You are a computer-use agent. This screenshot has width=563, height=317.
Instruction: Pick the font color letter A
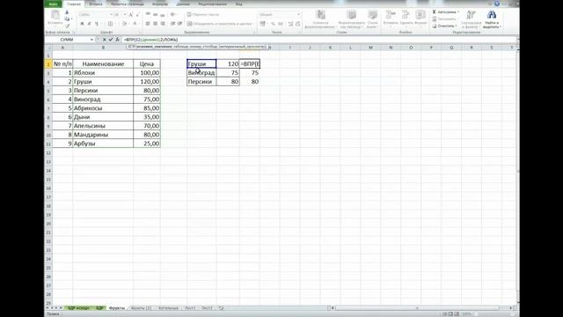[135, 24]
